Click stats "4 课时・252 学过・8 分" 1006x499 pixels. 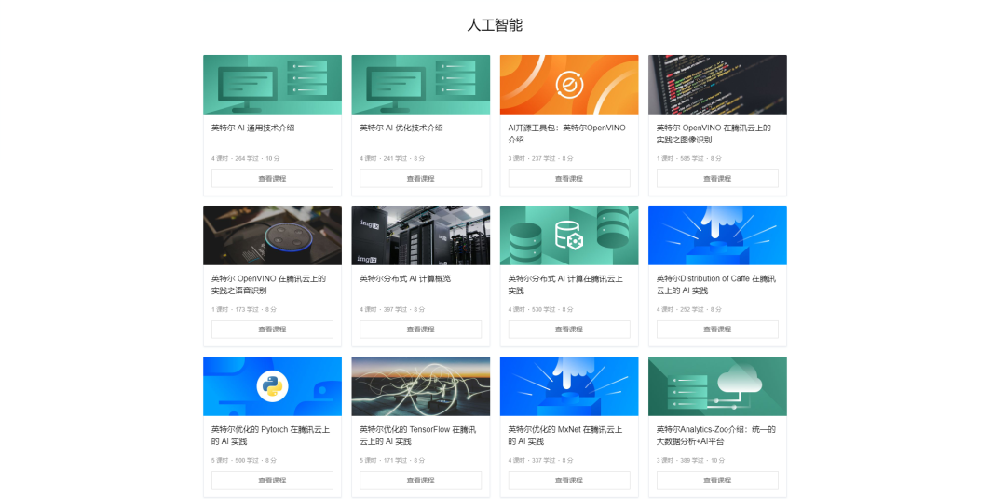pyautogui.click(x=689, y=309)
